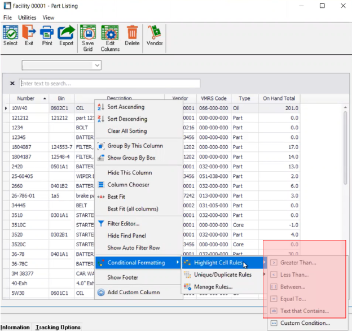Screen dimensions: 352x331
Task: Click the On Hand Total column header
Action: [279, 98]
